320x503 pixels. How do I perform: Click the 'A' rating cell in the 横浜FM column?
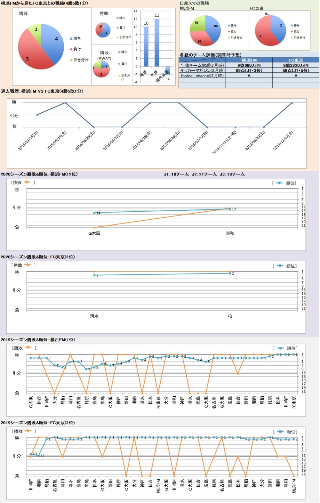tap(249, 76)
